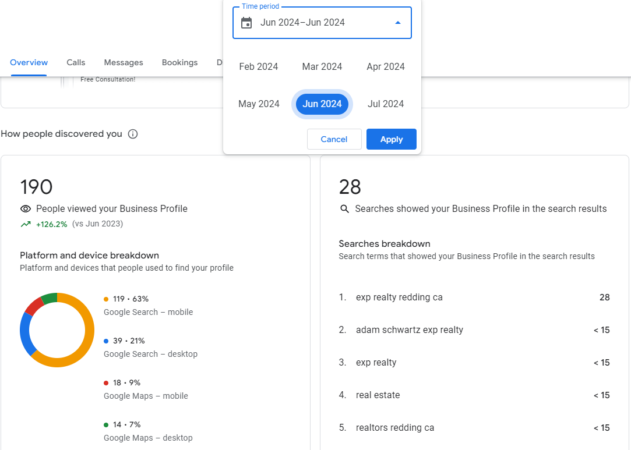Click the '+126.2%' change value
Image resolution: width=631 pixels, height=450 pixels.
(51, 224)
